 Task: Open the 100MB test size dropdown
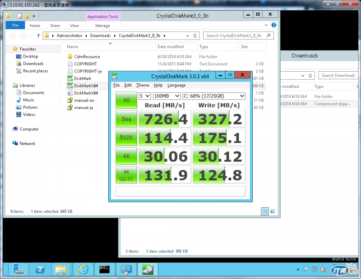(167, 96)
